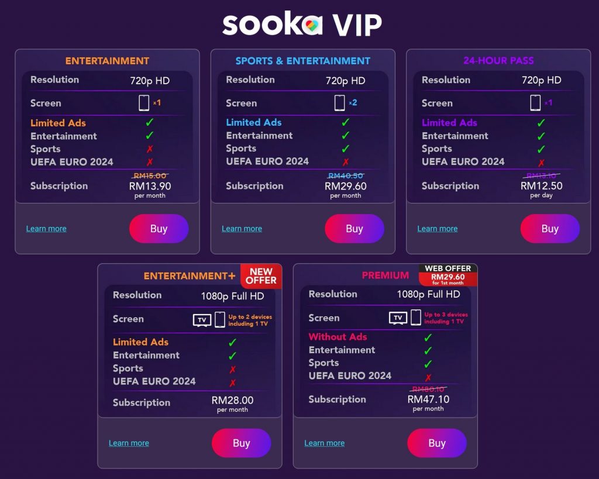Buy the Sports & Entertainment plan
Viewport: 599px width, 479px height.
(354, 229)
